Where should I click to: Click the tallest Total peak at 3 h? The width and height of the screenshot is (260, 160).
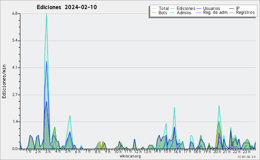47,14
